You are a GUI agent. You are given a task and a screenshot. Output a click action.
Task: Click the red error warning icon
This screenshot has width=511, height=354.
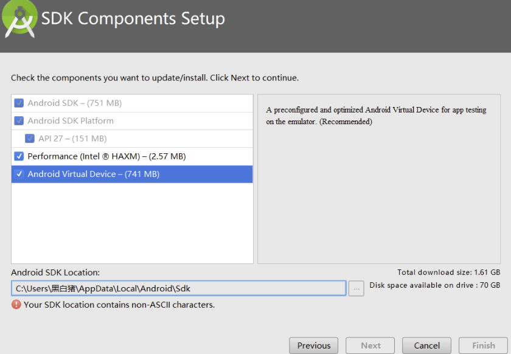click(16, 305)
